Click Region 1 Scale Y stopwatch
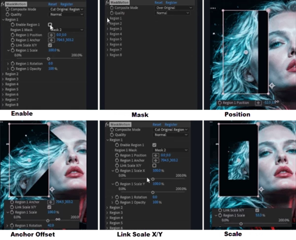The height and width of the screenshot is (240, 296). [x=117, y=184]
